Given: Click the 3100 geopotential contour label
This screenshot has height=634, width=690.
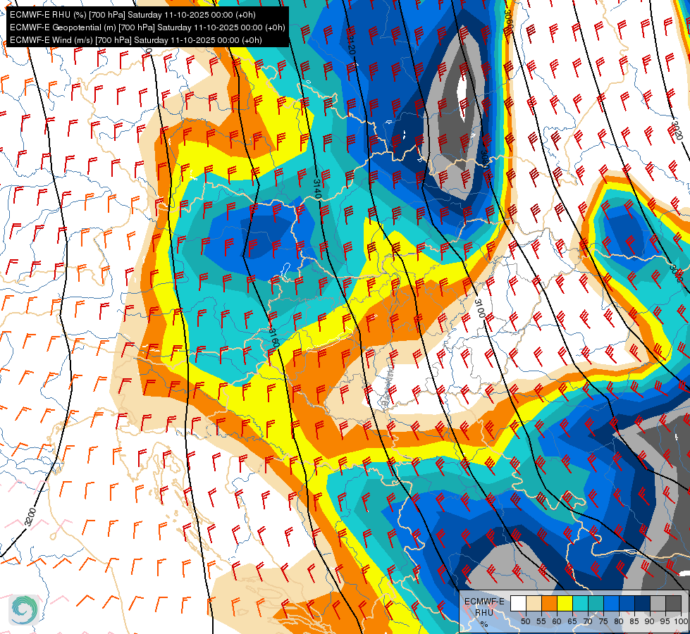Looking at the screenshot, I should point(480,309).
